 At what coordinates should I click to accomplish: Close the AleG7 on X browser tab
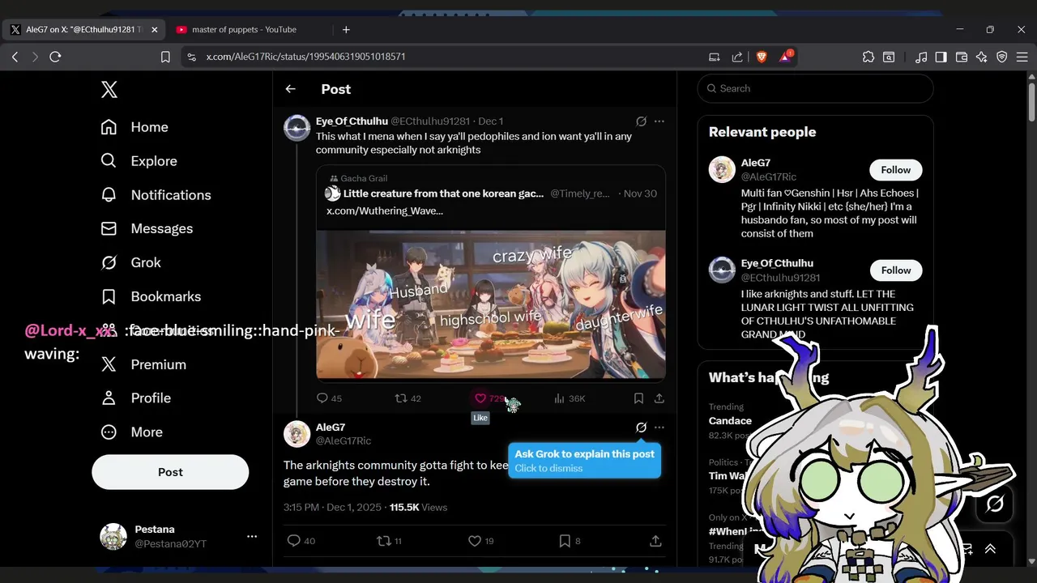[155, 29]
